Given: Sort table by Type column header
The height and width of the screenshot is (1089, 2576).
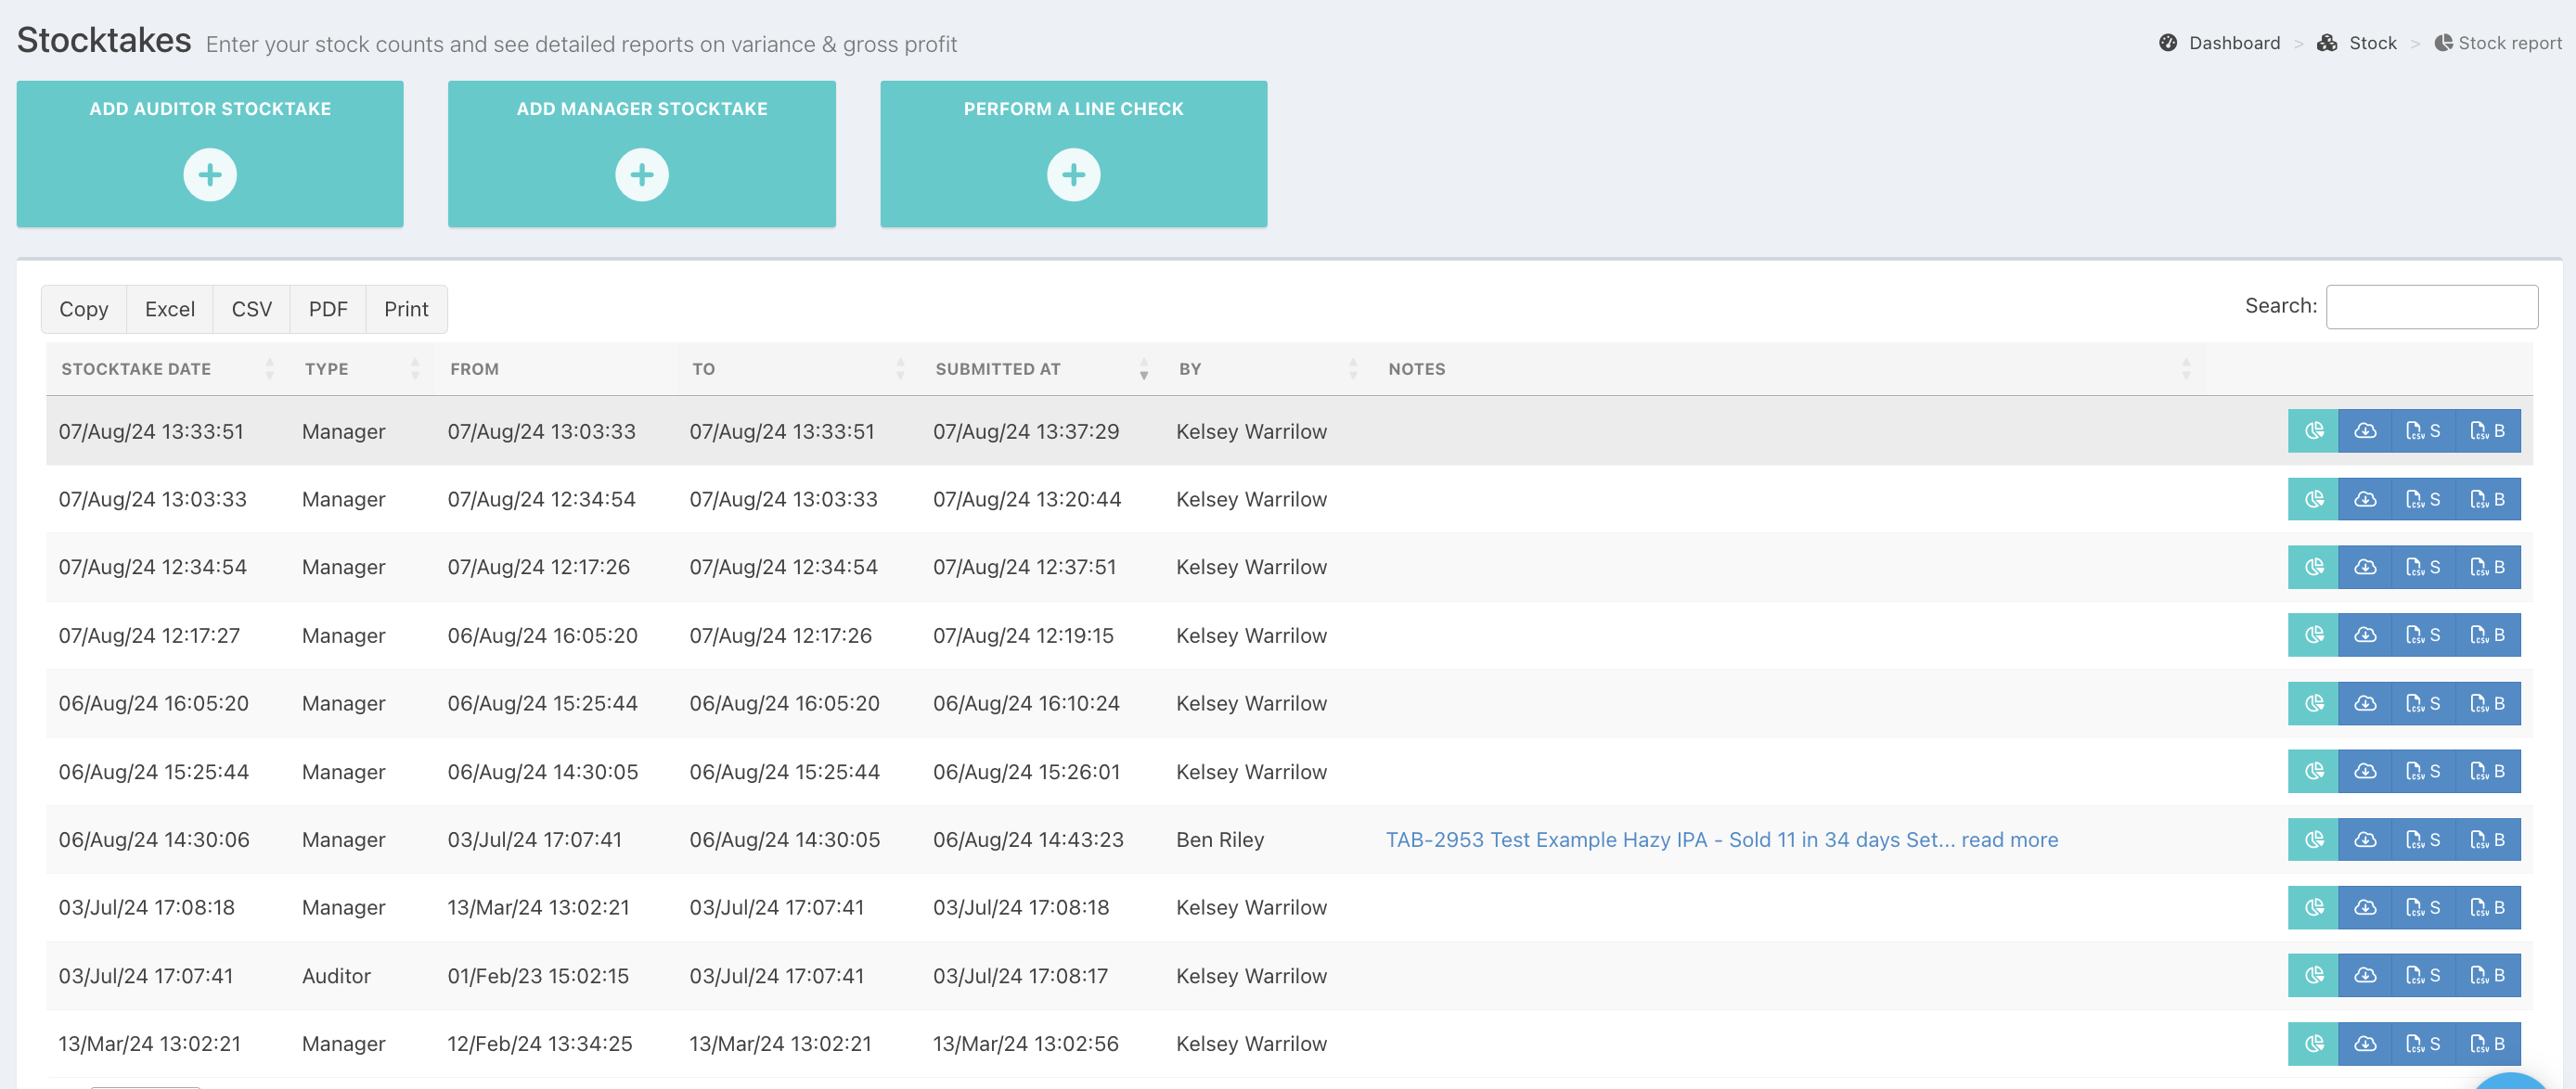Looking at the screenshot, I should click(x=362, y=369).
